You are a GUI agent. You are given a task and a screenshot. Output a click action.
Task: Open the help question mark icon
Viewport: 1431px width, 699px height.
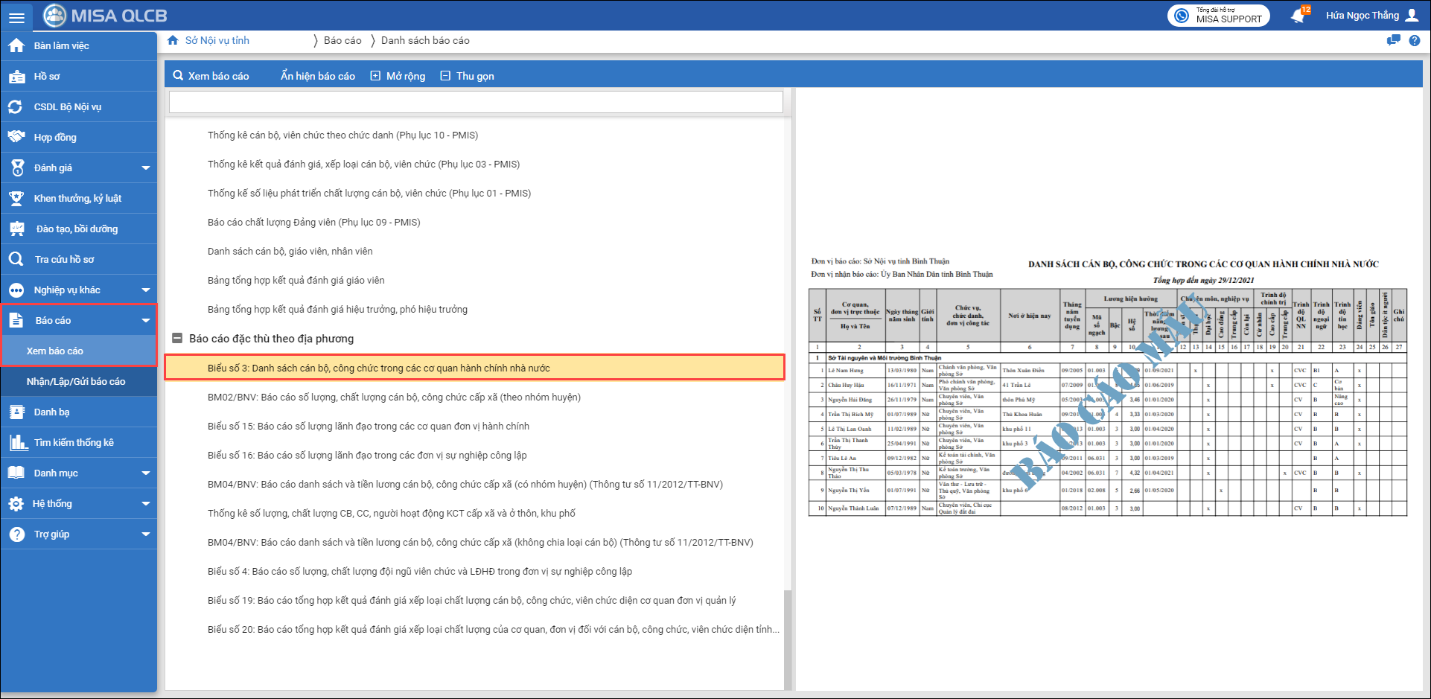click(x=1415, y=41)
